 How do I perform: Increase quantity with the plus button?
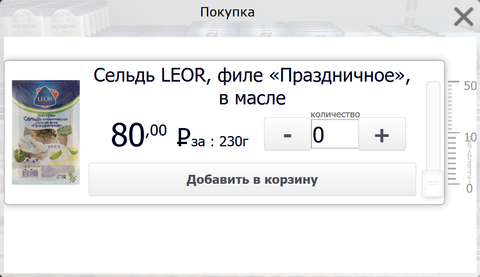pos(382,134)
